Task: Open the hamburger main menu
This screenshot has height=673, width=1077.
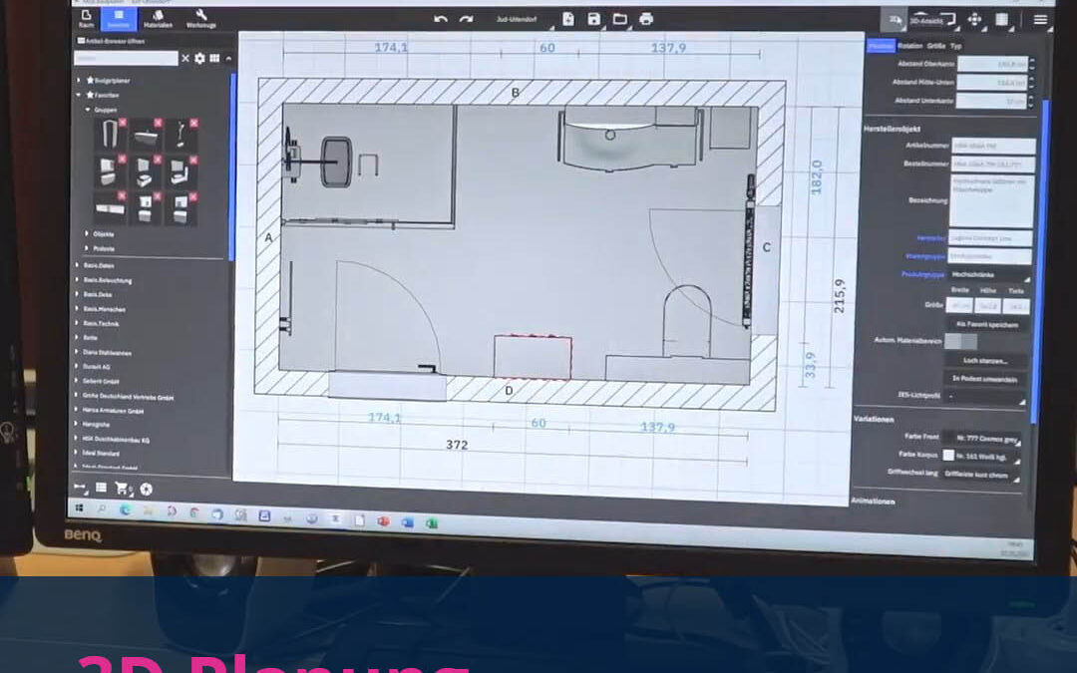Action: [x=1040, y=20]
